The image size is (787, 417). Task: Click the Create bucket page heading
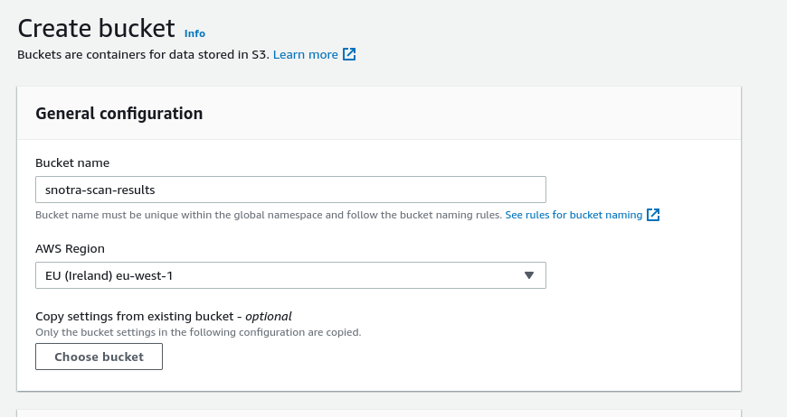(x=97, y=28)
